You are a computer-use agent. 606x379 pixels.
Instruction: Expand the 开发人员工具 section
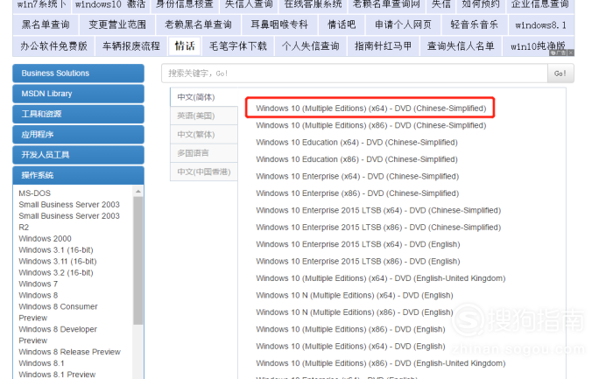(x=79, y=155)
